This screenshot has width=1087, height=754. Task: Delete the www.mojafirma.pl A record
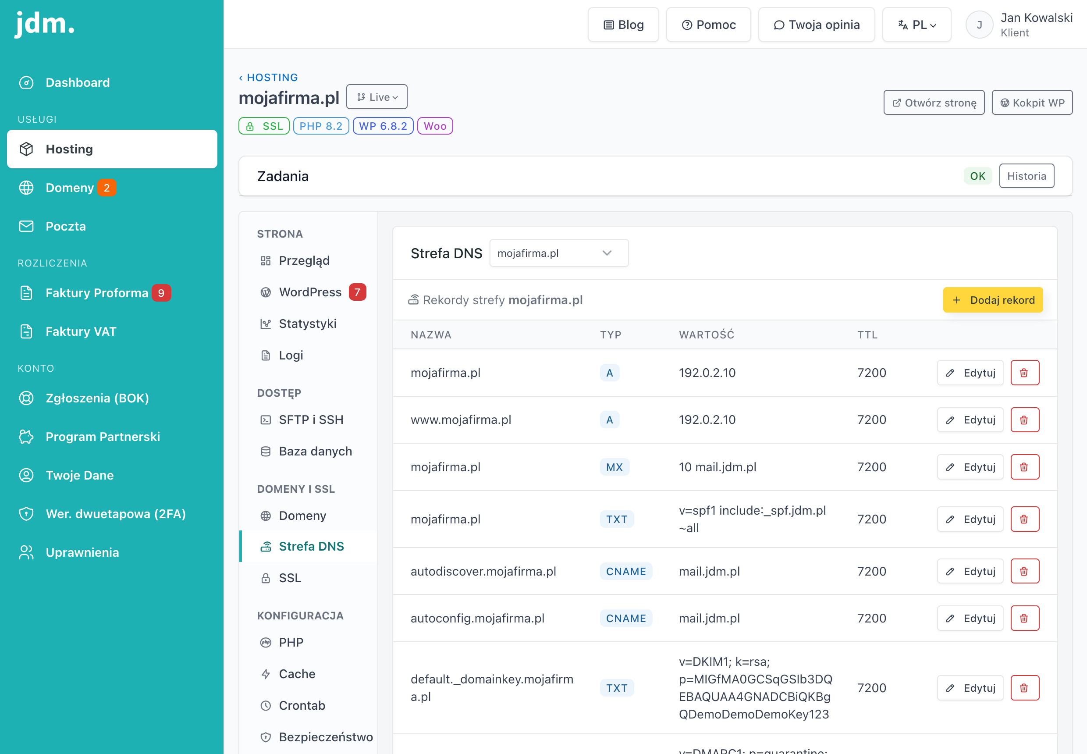pos(1025,420)
